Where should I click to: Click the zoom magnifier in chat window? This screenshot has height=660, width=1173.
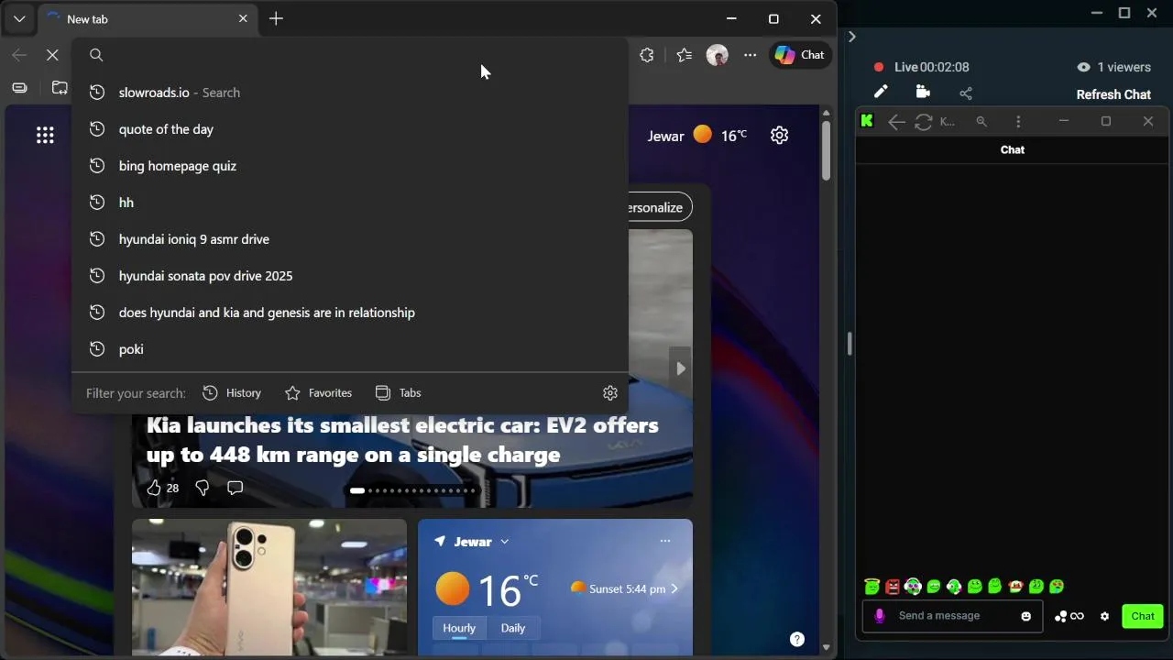[981, 121]
